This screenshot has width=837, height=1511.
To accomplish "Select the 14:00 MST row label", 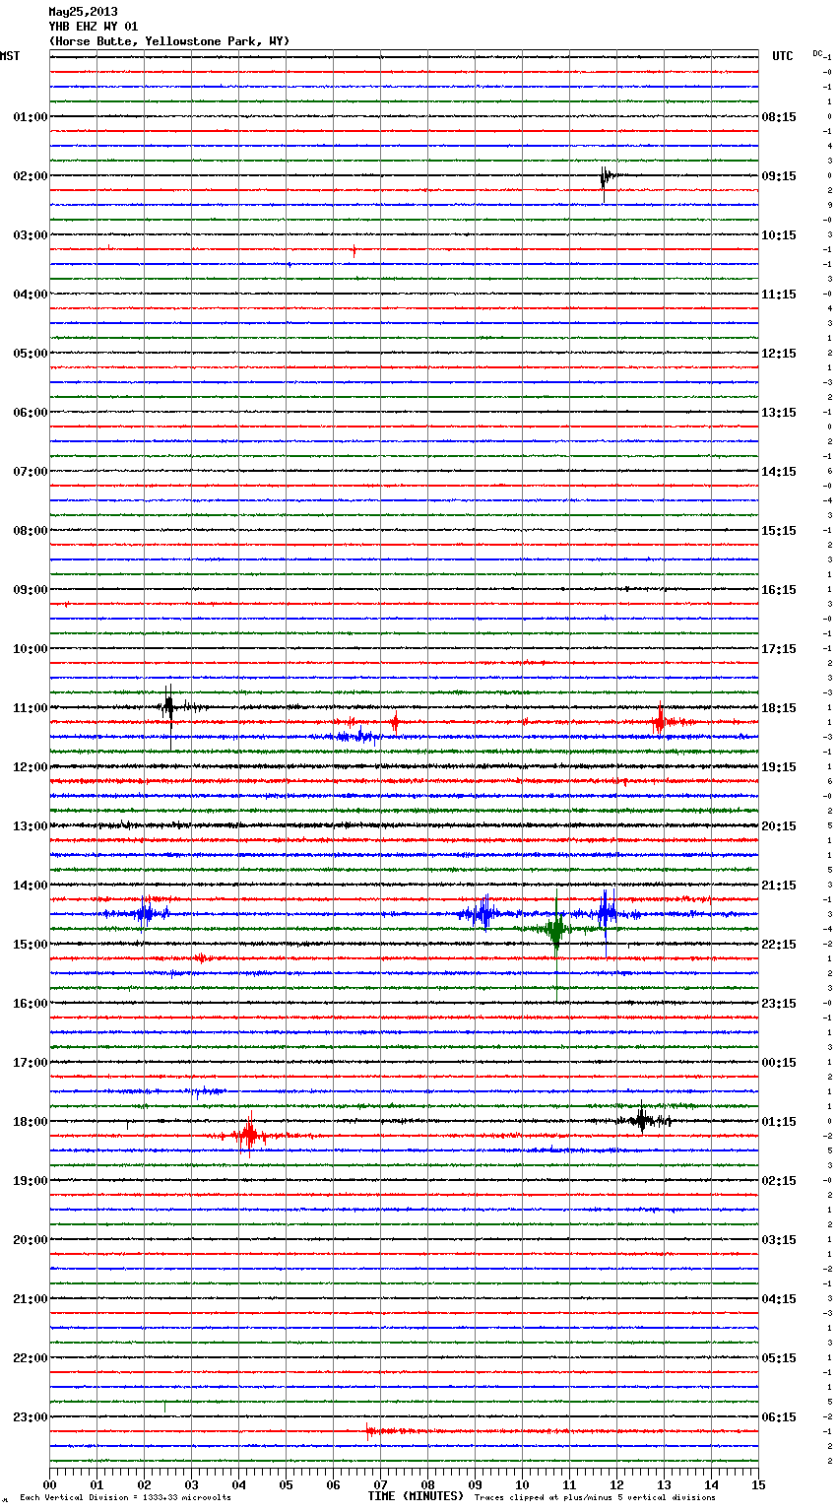I will tap(31, 886).
